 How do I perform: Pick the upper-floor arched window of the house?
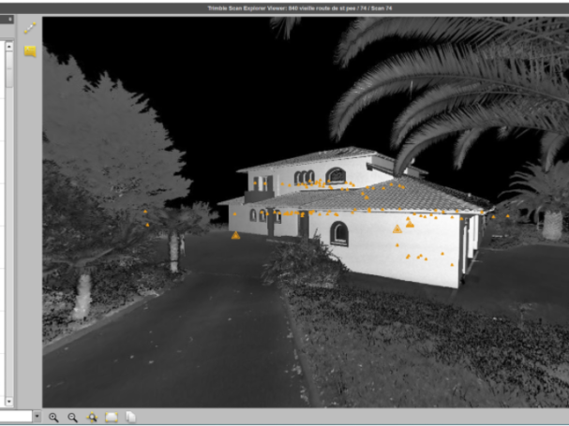coord(336,175)
